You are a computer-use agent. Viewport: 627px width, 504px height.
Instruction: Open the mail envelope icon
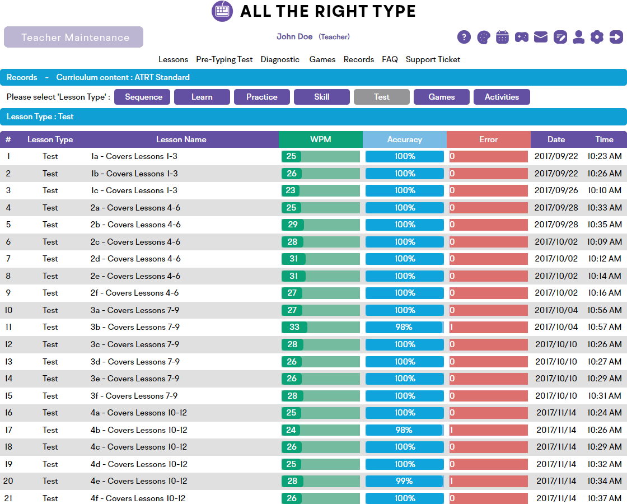541,37
